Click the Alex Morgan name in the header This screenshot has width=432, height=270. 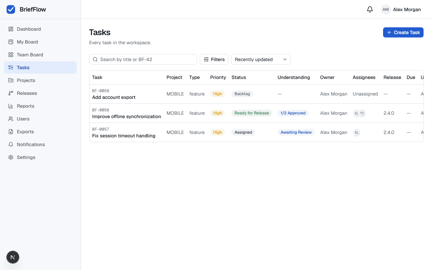click(x=407, y=9)
